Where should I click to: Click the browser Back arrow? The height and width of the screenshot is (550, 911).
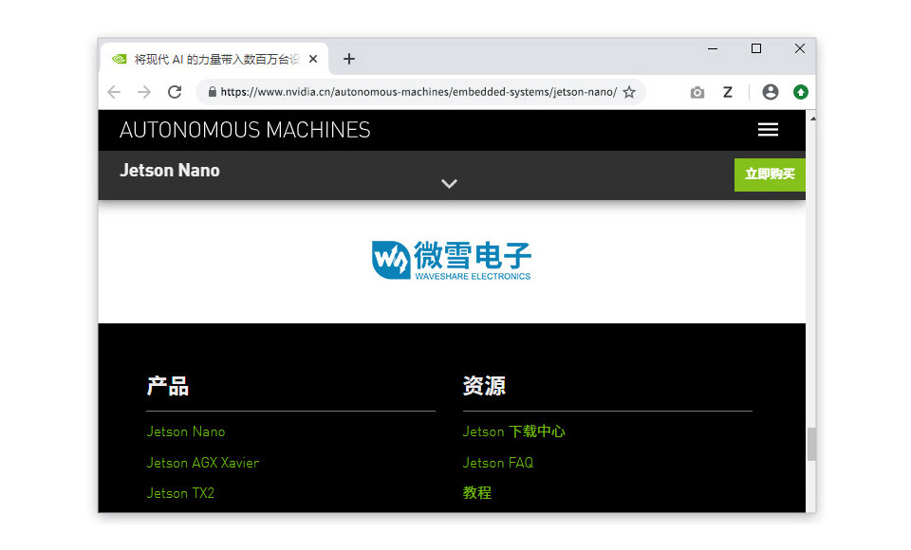pos(114,92)
